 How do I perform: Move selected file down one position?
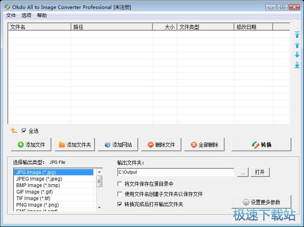click(x=297, y=55)
